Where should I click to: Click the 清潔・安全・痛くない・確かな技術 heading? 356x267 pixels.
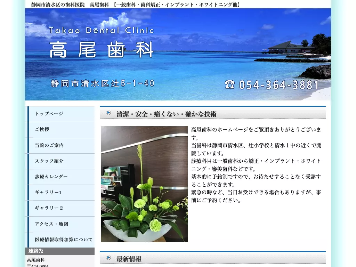[x=167, y=114]
